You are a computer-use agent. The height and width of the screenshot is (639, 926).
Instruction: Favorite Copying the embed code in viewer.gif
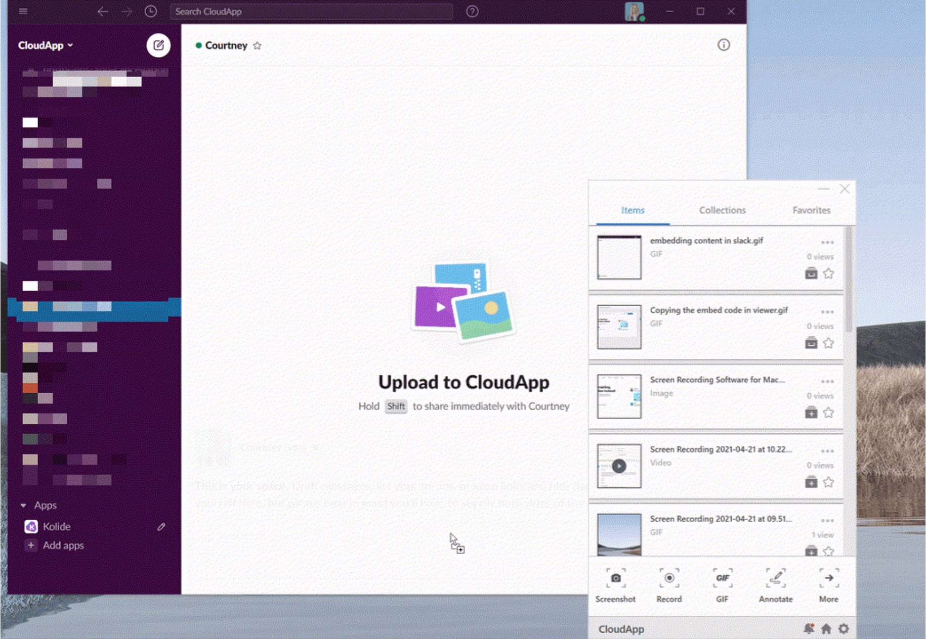click(x=829, y=343)
